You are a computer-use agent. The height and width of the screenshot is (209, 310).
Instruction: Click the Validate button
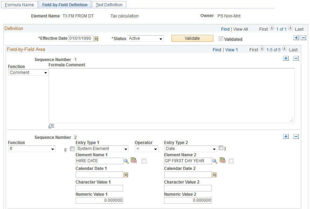192,38
